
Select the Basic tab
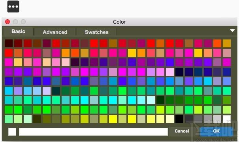click(18, 31)
